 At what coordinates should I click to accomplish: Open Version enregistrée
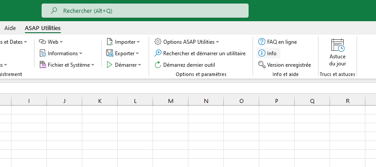point(284,65)
